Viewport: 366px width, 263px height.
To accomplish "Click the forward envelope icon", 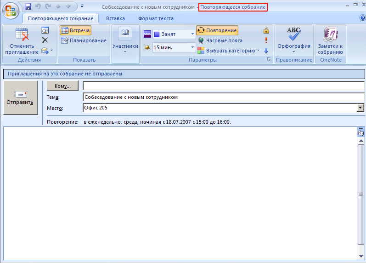I will (45, 51).
